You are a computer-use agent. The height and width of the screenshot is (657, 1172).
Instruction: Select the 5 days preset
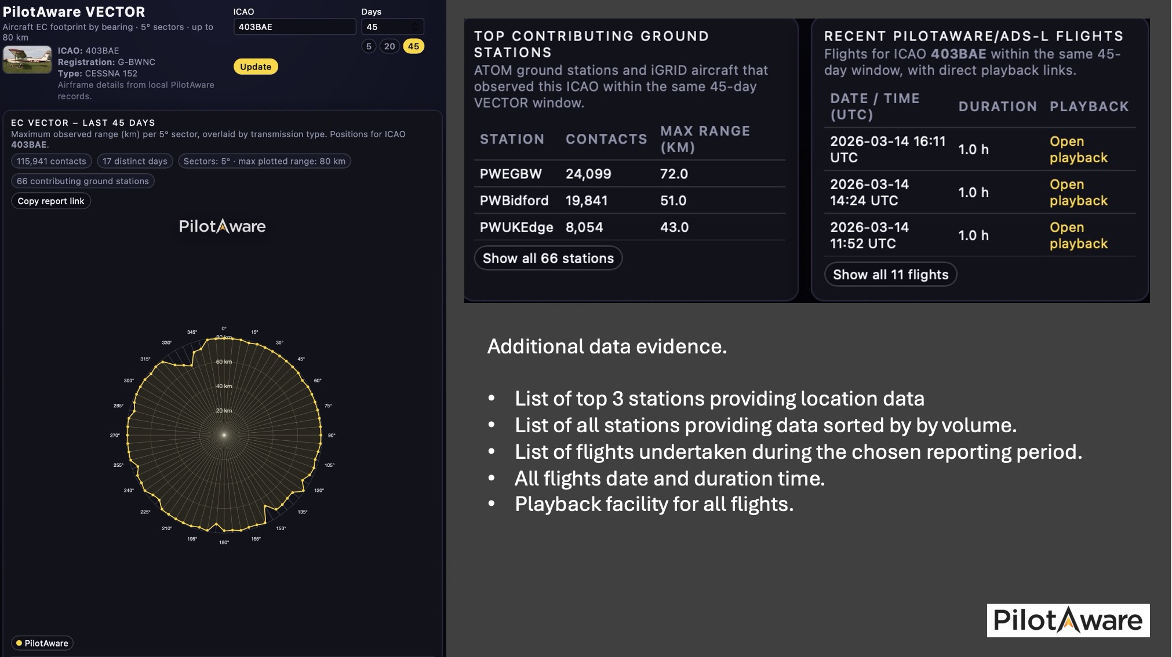click(369, 46)
